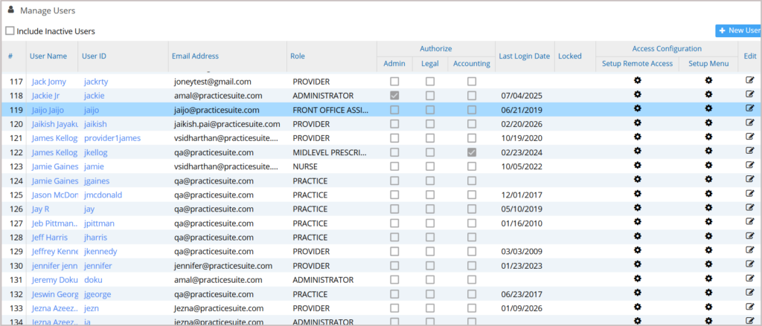Screen dimensions: 762x326
Task: Toggle Accounting checkbox for user jkellog
Action: [x=472, y=152]
